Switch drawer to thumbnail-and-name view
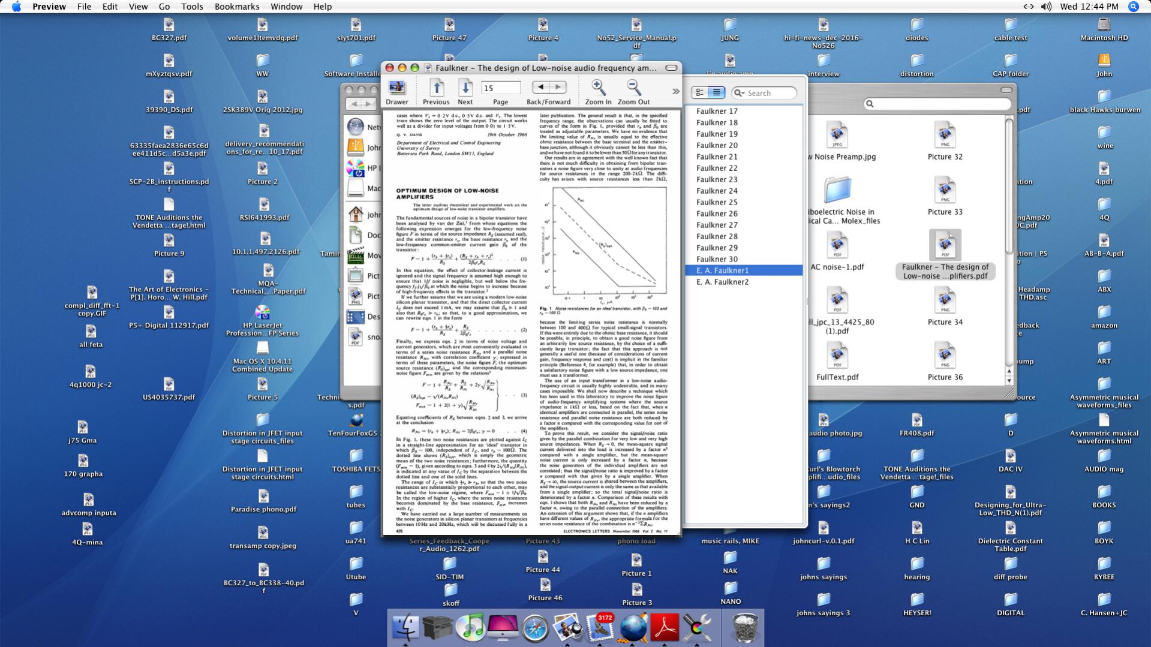 click(699, 92)
